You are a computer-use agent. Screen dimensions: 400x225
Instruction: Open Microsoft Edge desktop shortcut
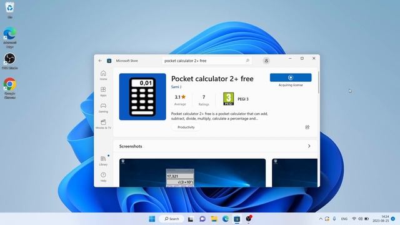click(x=10, y=37)
